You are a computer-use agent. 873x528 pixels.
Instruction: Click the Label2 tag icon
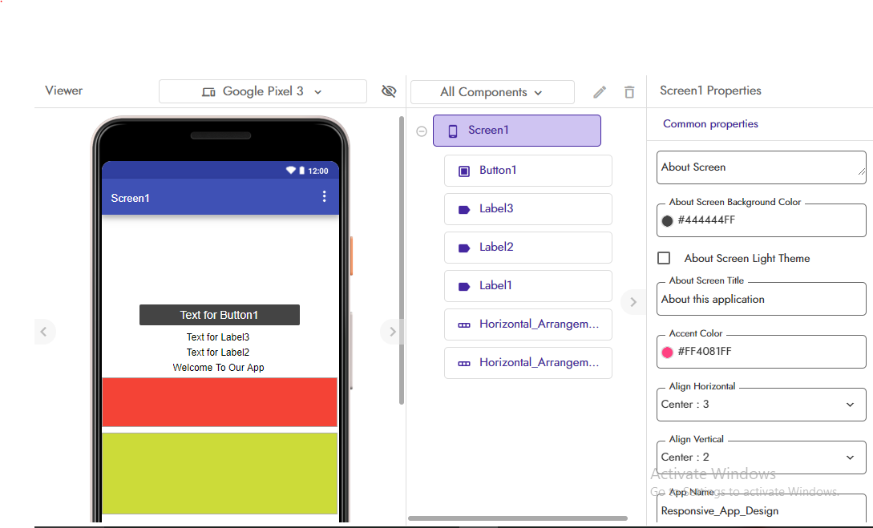click(x=464, y=248)
